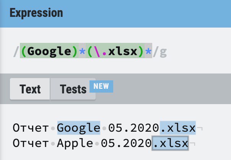Click 05.2020 on the Google line

click(133, 128)
